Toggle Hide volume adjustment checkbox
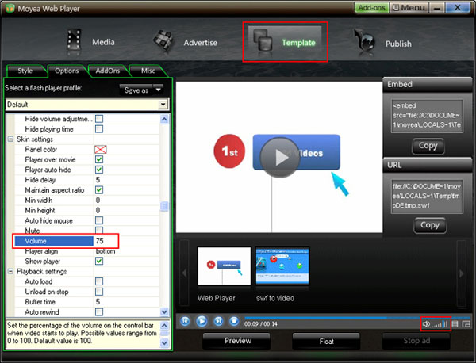Viewport: 476px width, 363px height. pyautogui.click(x=99, y=119)
